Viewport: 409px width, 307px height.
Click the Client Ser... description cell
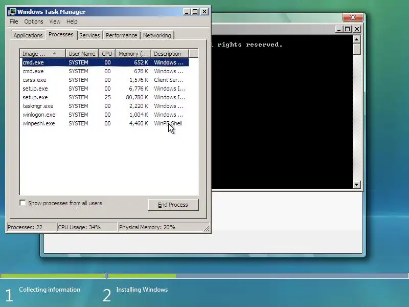169,80
